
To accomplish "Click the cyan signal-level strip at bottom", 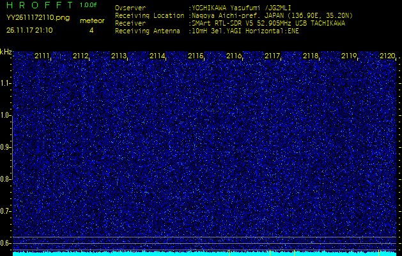I will [x=205, y=253].
